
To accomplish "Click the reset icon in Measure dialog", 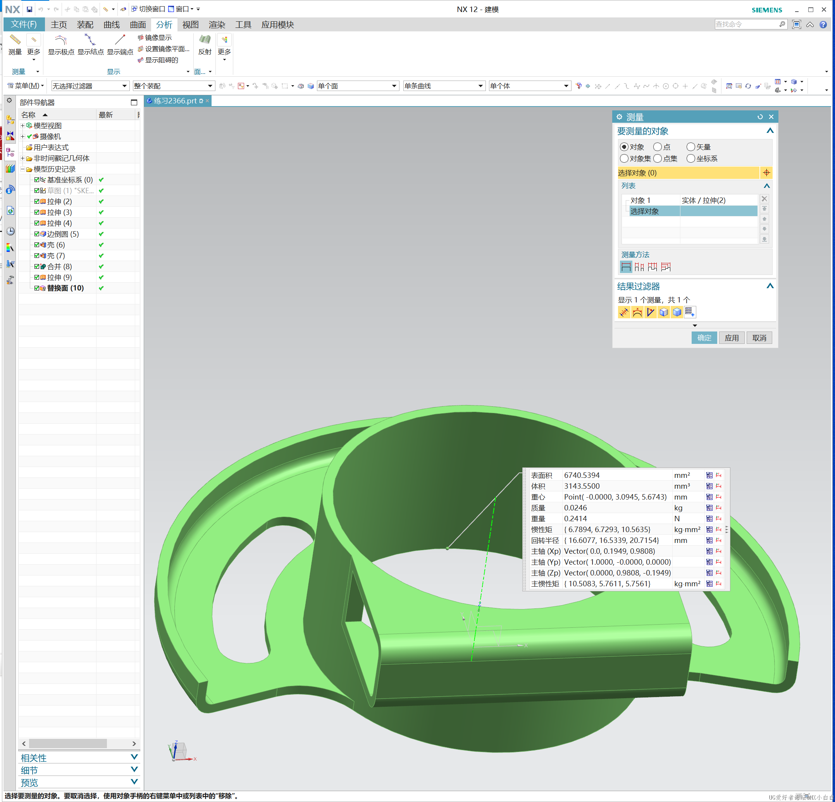I will (x=759, y=117).
